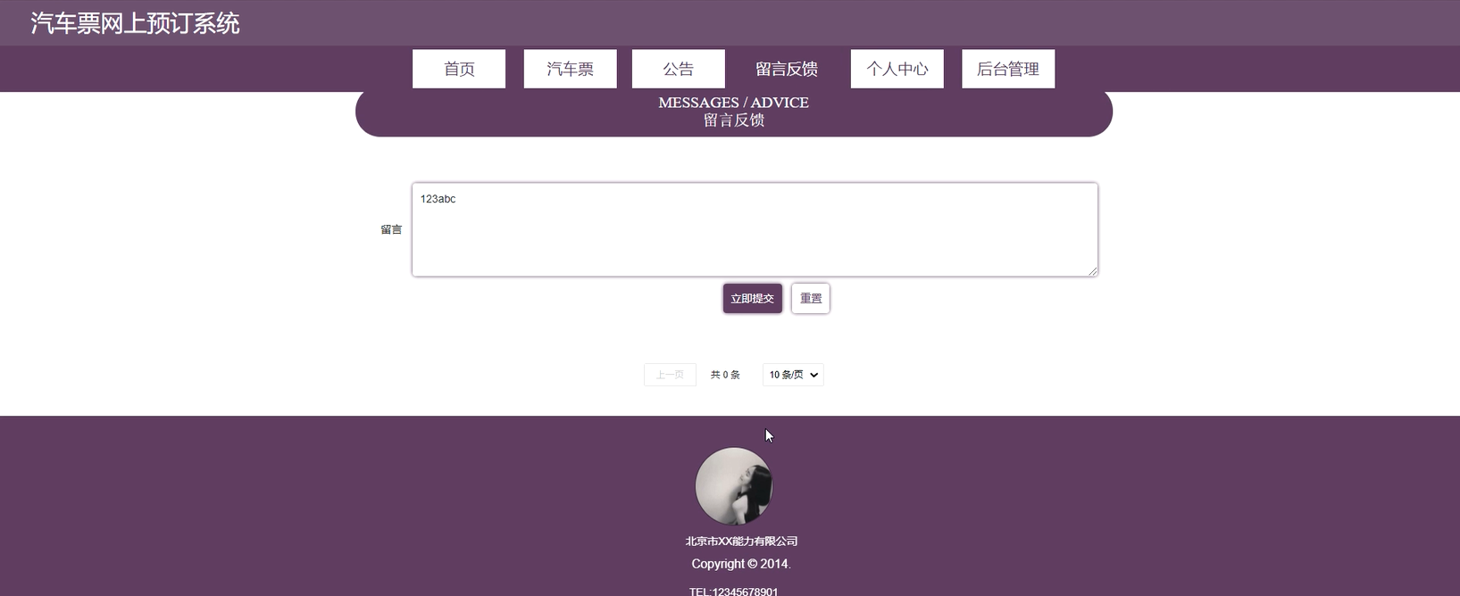Screen dimensions: 1460x596
Task: Click the MESSAGES / ADVICE banner heading
Action: pyautogui.click(x=734, y=103)
